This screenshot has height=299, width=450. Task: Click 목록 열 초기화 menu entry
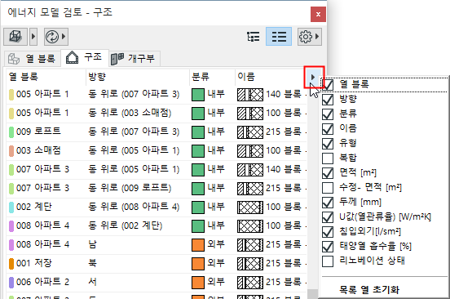click(x=369, y=289)
